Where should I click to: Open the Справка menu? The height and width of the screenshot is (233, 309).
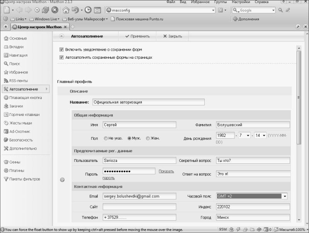[x=261, y=2]
